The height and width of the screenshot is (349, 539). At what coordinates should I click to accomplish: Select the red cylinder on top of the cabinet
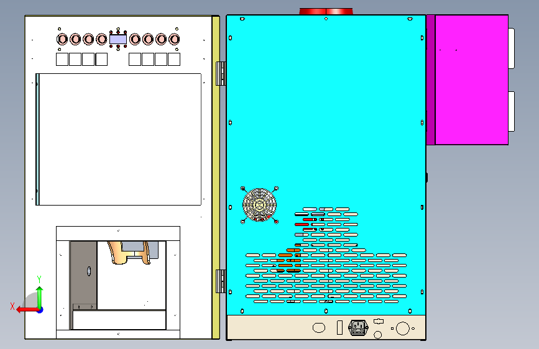(326, 11)
